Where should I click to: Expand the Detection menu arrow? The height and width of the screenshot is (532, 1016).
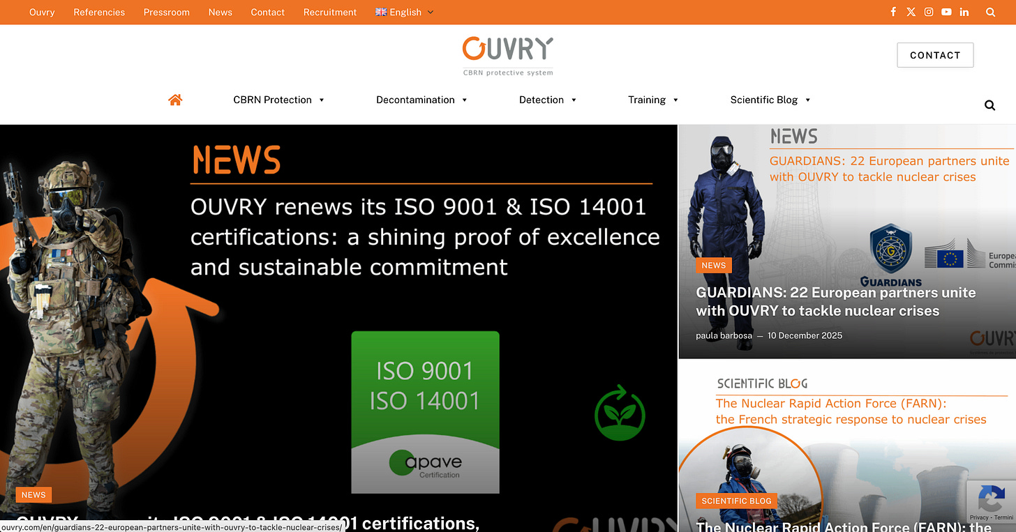[x=574, y=100]
